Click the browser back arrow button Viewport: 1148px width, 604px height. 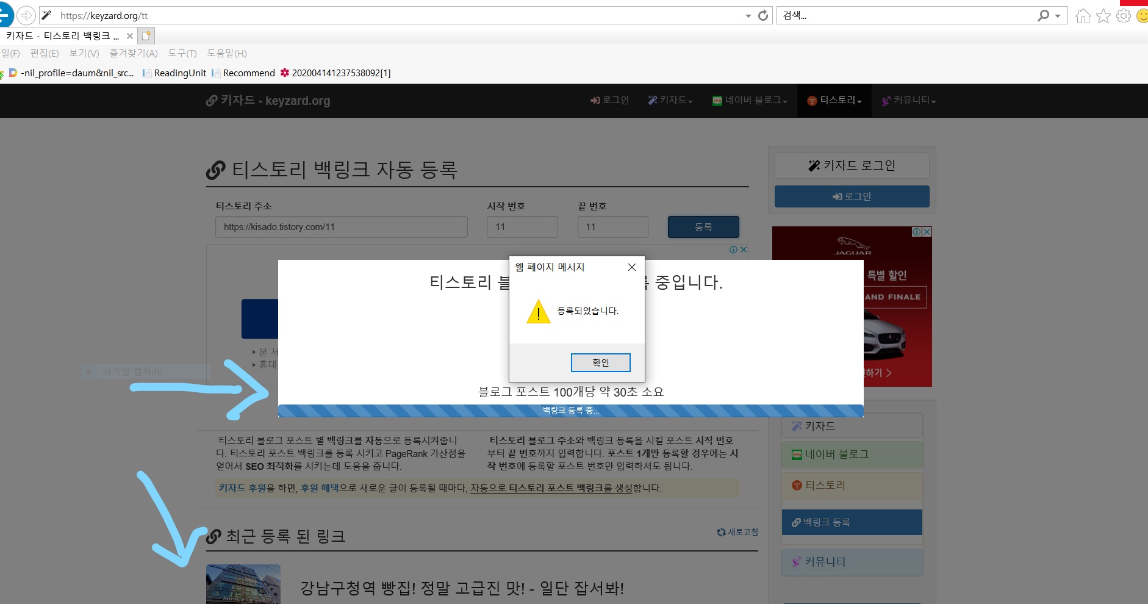point(5,15)
